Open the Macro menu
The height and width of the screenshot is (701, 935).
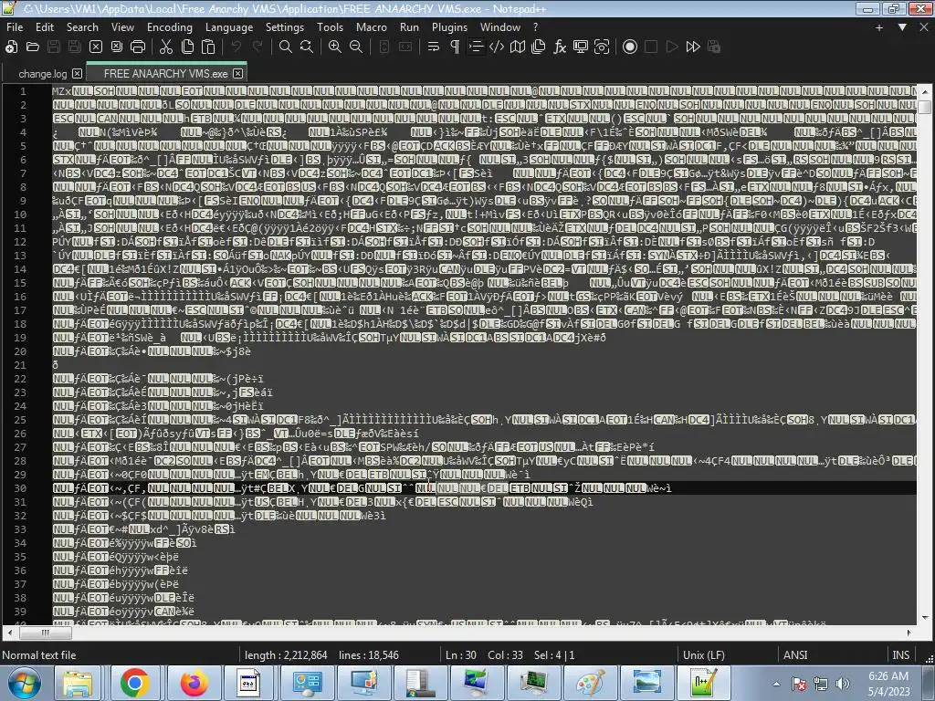coord(371,27)
